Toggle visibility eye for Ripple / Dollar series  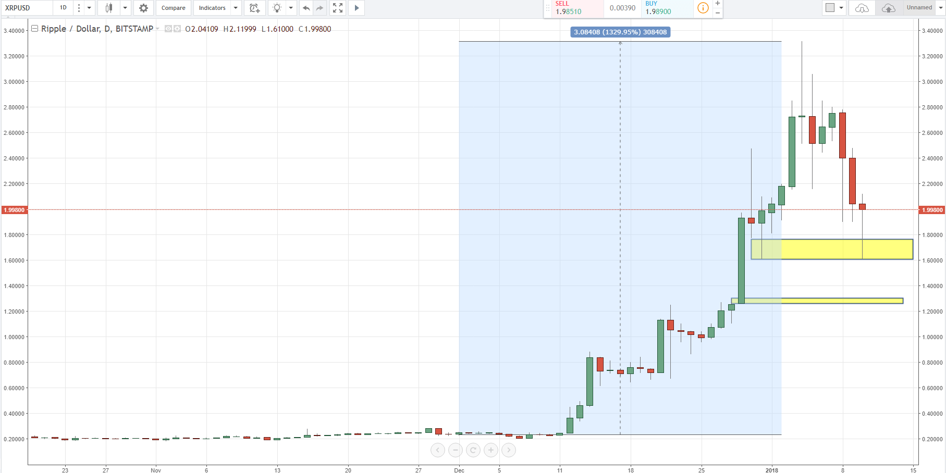tap(168, 29)
